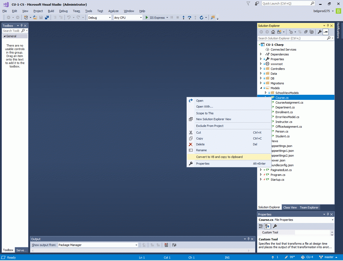The image size is (343, 261).
Task: Toggle Alphabetical sorting in Properties panel
Action: point(267,226)
